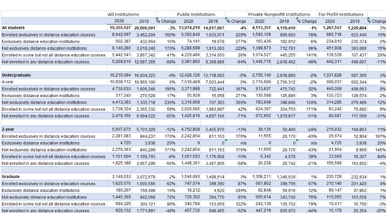Viewport: 386px width, 213px height.
Task: Select the All Institutions header cell
Action: click(x=132, y=14)
